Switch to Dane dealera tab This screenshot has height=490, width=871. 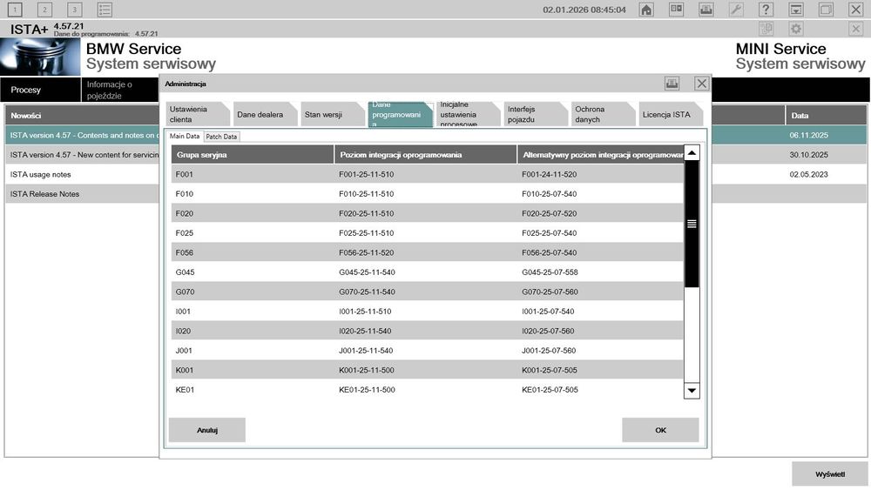(266, 114)
